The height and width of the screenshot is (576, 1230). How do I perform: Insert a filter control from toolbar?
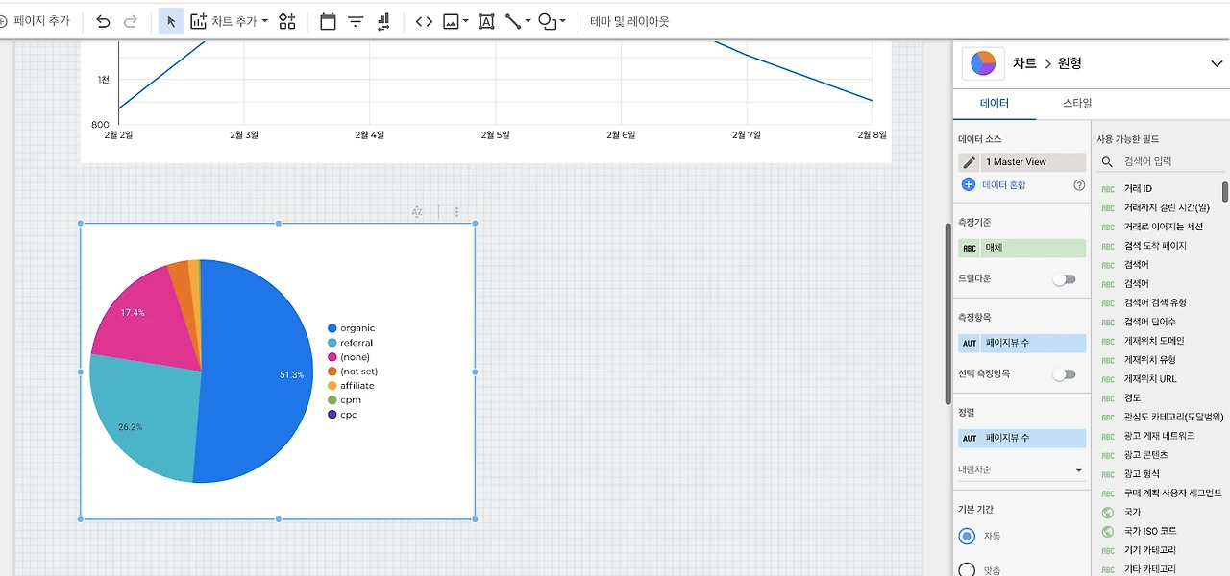[356, 21]
